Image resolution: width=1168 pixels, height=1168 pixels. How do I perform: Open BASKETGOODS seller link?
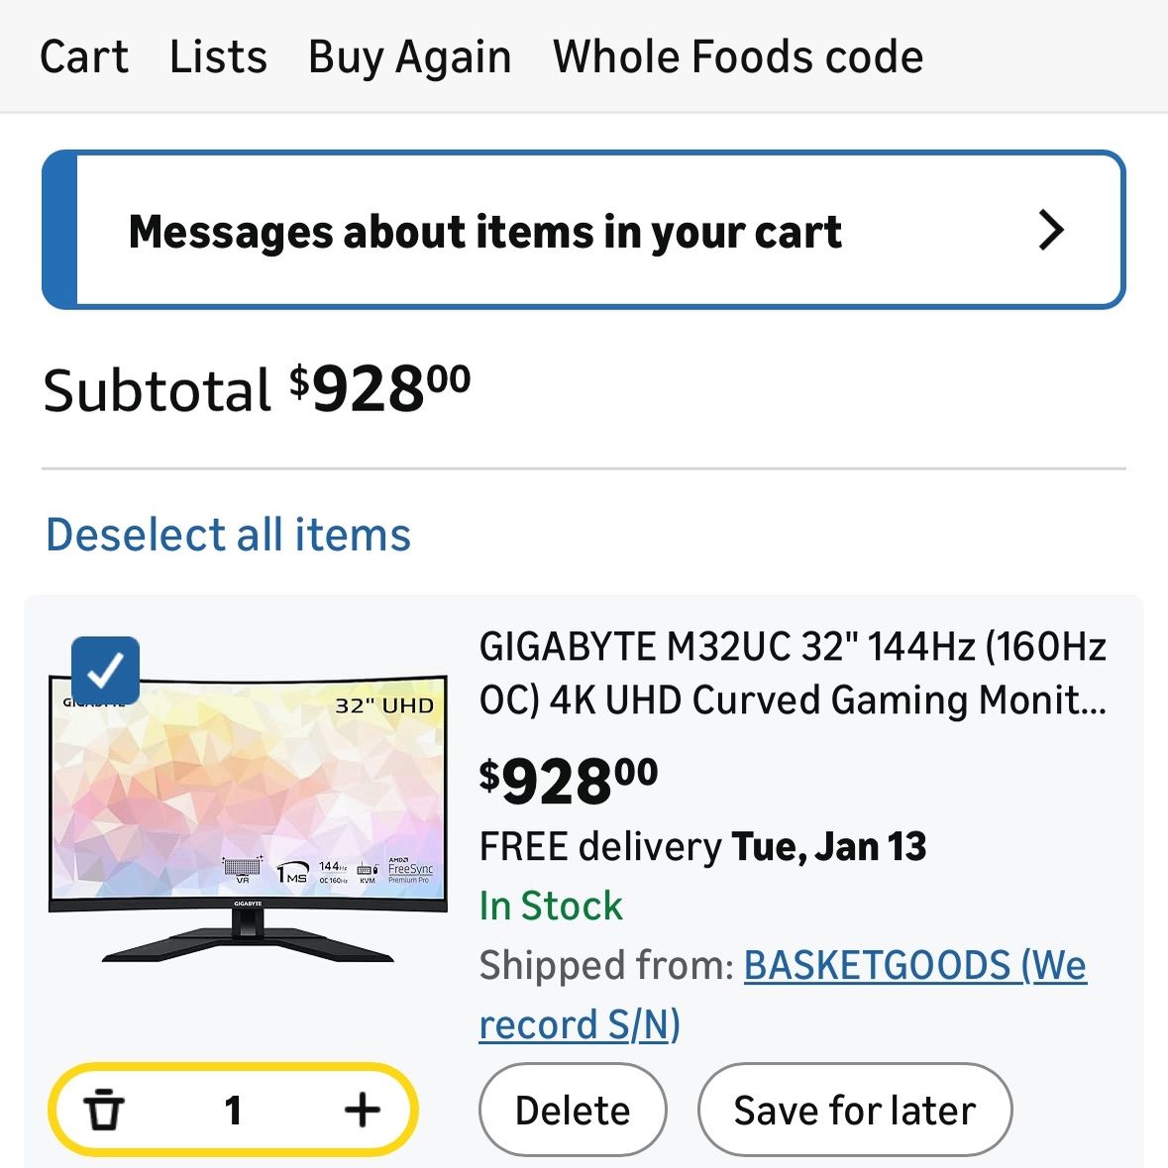[783, 996]
